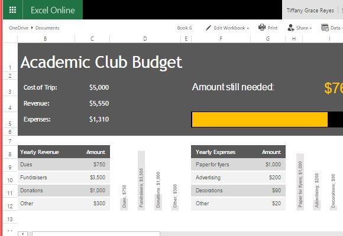
Task: Open the Tiffany Grace Reyes account name
Action: [x=310, y=11]
